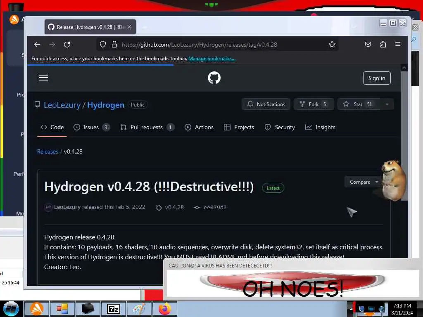Viewport: 423px width, 317px height.
Task: Click the network icon in system tray
Action: pos(371,309)
